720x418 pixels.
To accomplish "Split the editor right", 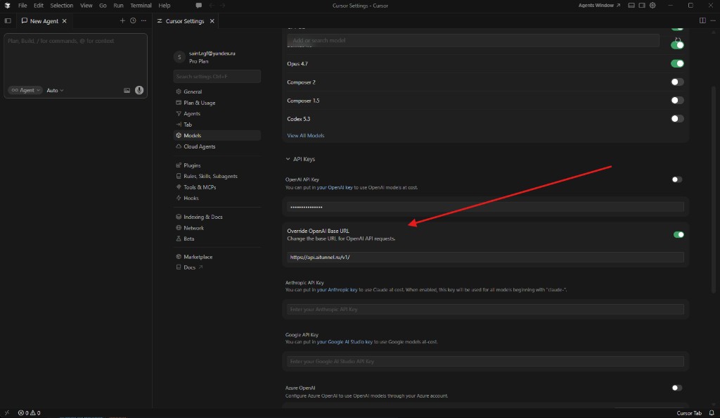I will (702, 20).
